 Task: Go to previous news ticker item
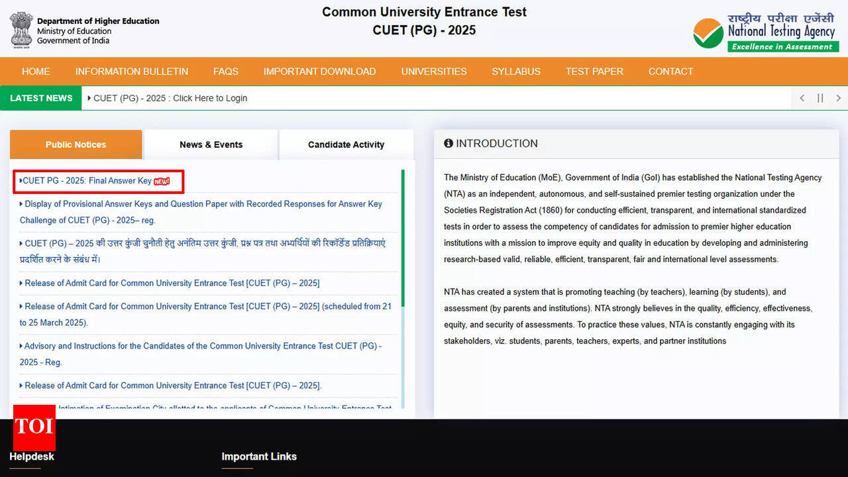point(802,98)
